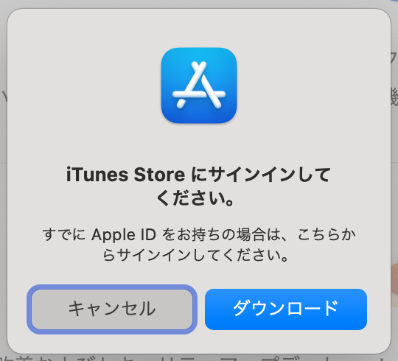Click the word Store in the title
The width and height of the screenshot is (398, 361).
159,175
